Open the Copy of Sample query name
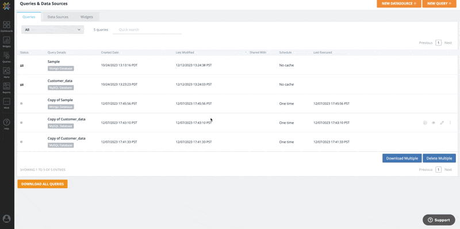The image size is (460, 229). 60,100
